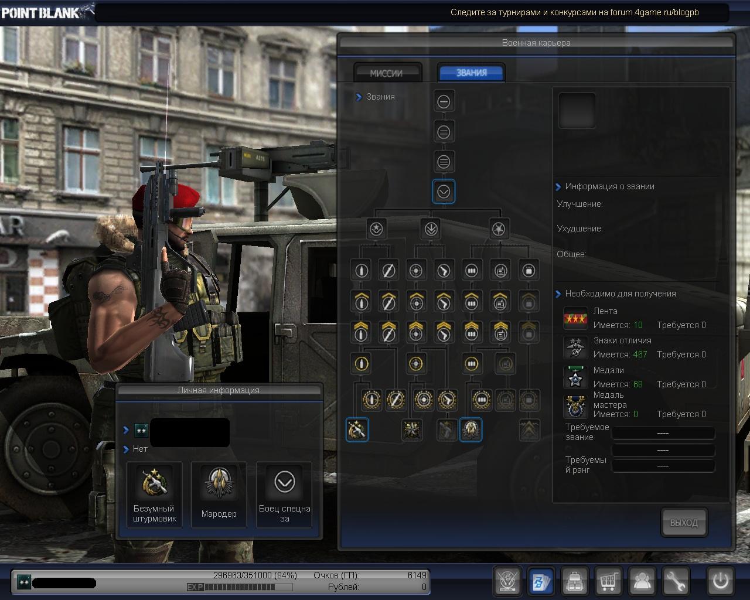750x600 pixels.
Task: Select the double down-arrow branch title icon
Action: click(431, 229)
